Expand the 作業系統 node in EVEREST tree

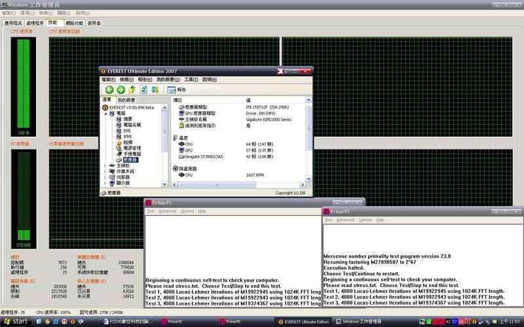pyautogui.click(x=105, y=171)
